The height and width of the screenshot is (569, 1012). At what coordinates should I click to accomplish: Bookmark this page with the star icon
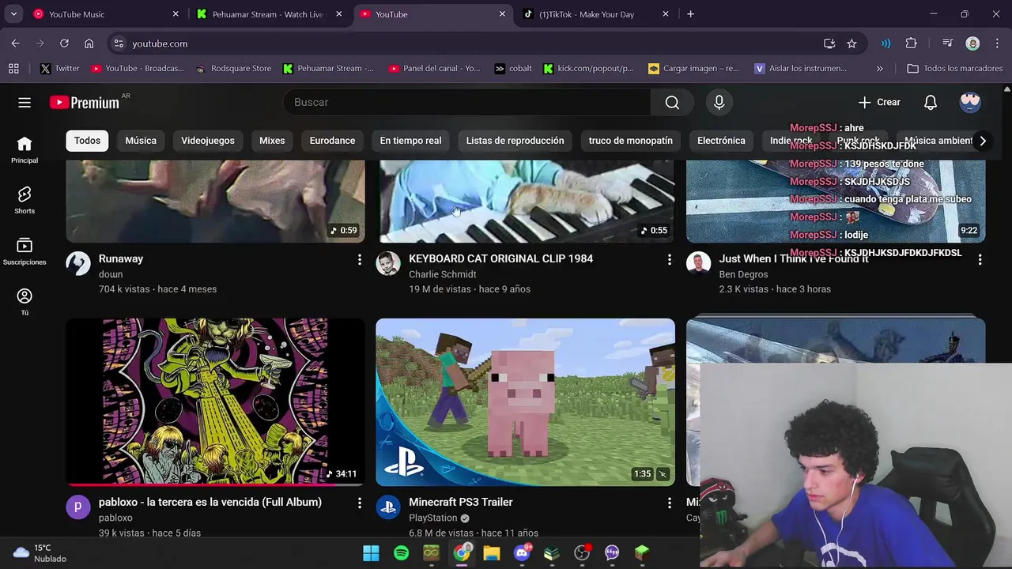point(852,43)
